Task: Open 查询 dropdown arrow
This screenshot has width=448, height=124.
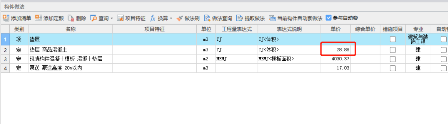Action: click(112, 19)
